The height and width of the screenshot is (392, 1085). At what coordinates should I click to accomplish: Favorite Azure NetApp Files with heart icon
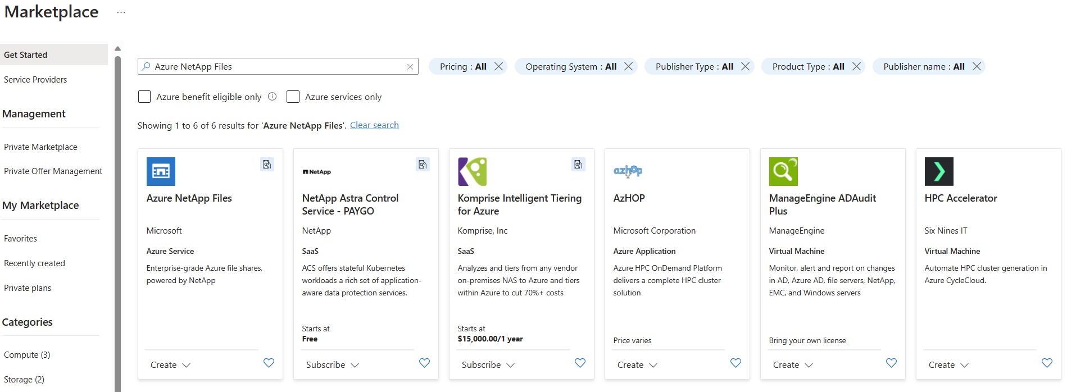tap(269, 363)
